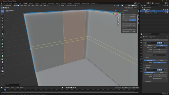This screenshot has height=95, width=169.
Task: Toggle Collection visibility eye icon
Action: [165, 9]
